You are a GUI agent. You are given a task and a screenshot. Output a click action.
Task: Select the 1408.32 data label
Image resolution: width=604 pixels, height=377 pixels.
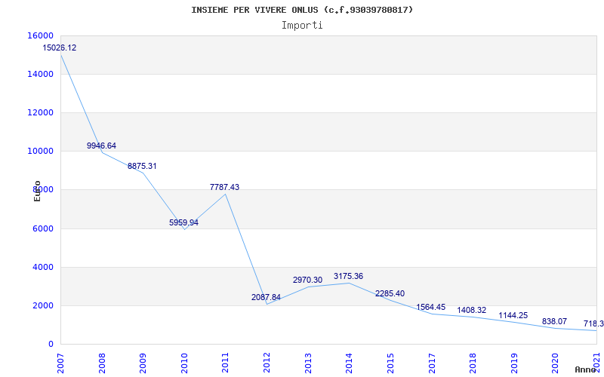pyautogui.click(x=472, y=311)
